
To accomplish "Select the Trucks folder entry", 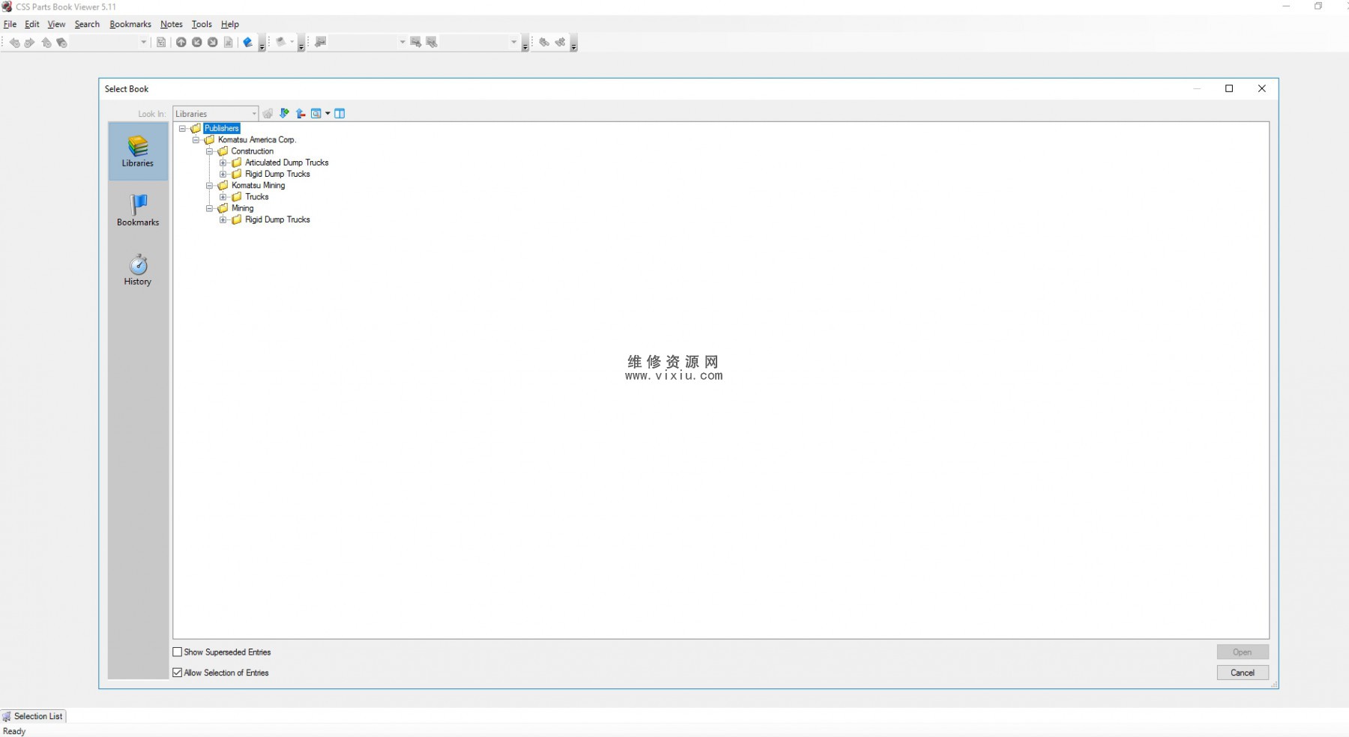I will (x=257, y=197).
